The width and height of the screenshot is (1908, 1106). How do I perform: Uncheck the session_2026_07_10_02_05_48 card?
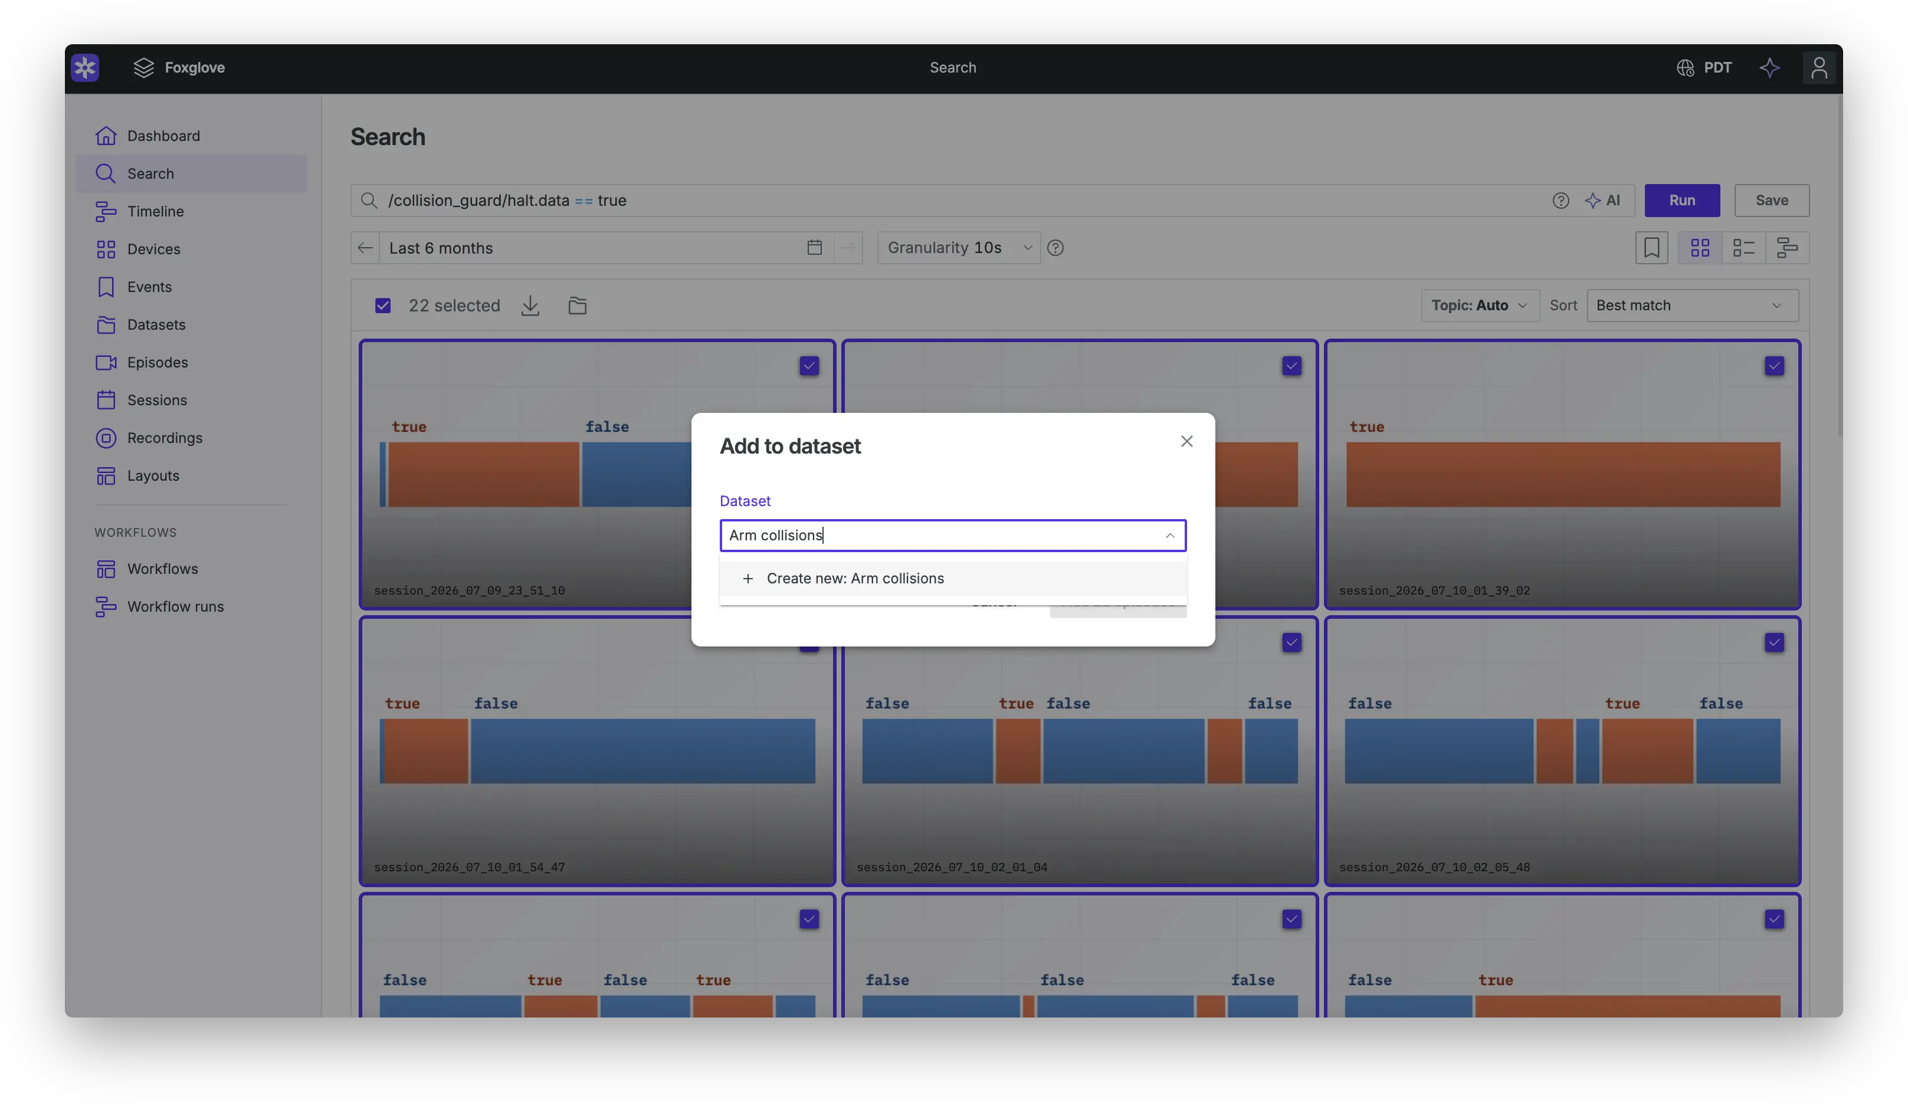[x=1774, y=643]
